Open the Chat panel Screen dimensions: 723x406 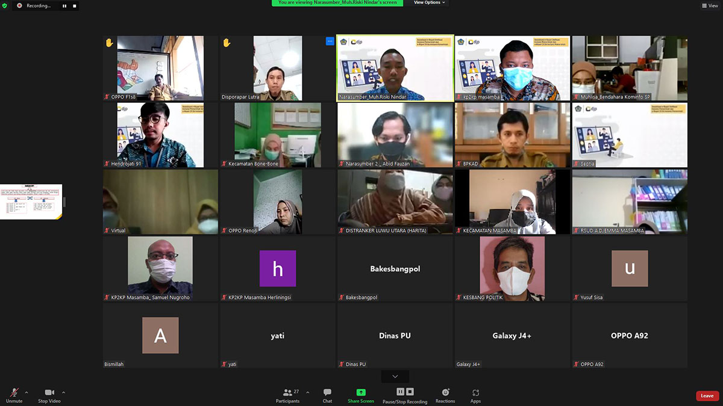pyautogui.click(x=327, y=395)
